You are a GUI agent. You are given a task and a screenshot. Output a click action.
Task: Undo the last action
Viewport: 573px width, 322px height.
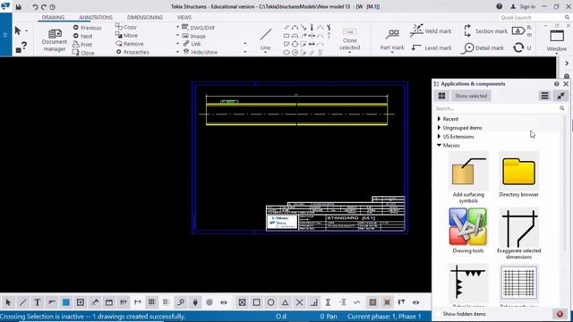[x=35, y=6]
